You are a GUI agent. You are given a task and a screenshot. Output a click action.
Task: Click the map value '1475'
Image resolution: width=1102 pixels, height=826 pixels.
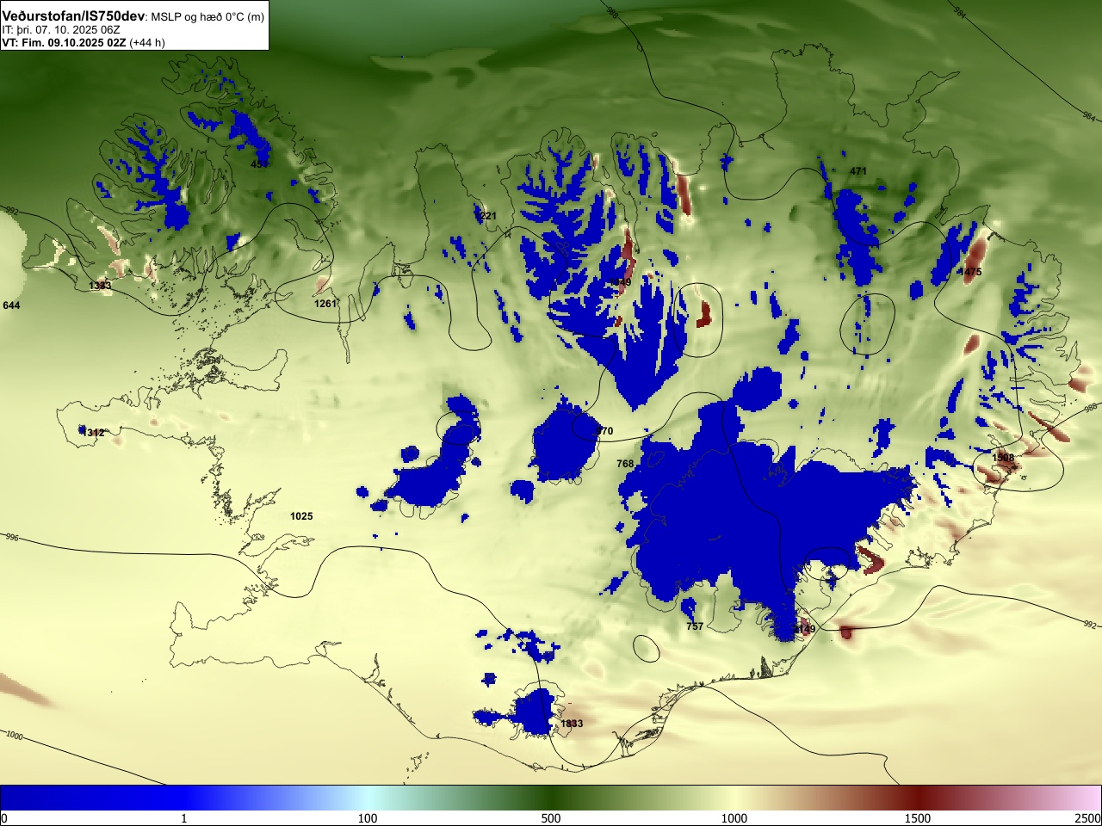(x=970, y=272)
